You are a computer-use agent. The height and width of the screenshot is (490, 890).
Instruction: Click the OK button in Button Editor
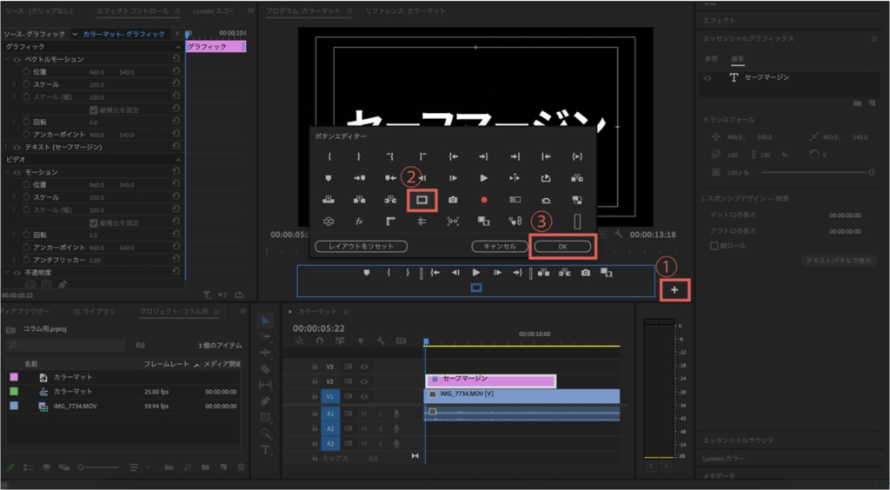click(562, 246)
